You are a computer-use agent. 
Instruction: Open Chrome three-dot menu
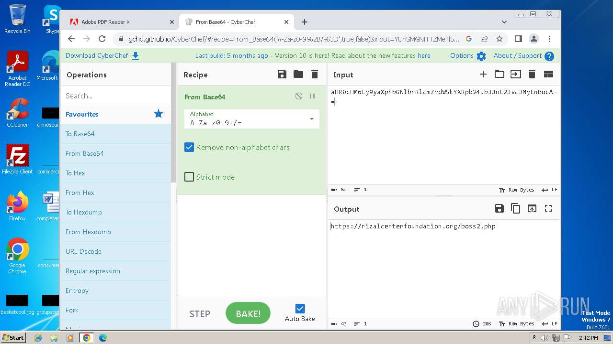pos(549,39)
